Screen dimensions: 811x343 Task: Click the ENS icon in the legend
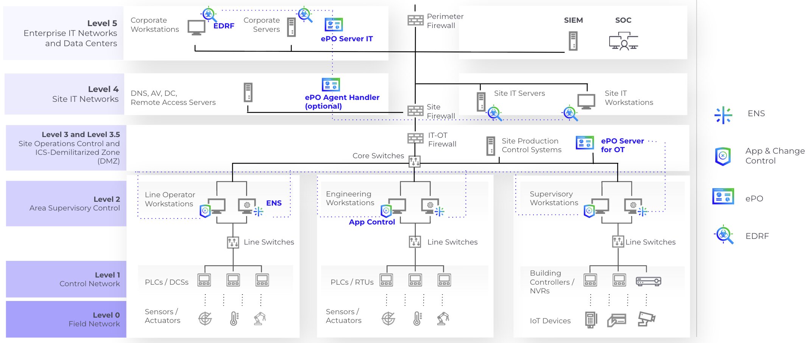coord(723,115)
